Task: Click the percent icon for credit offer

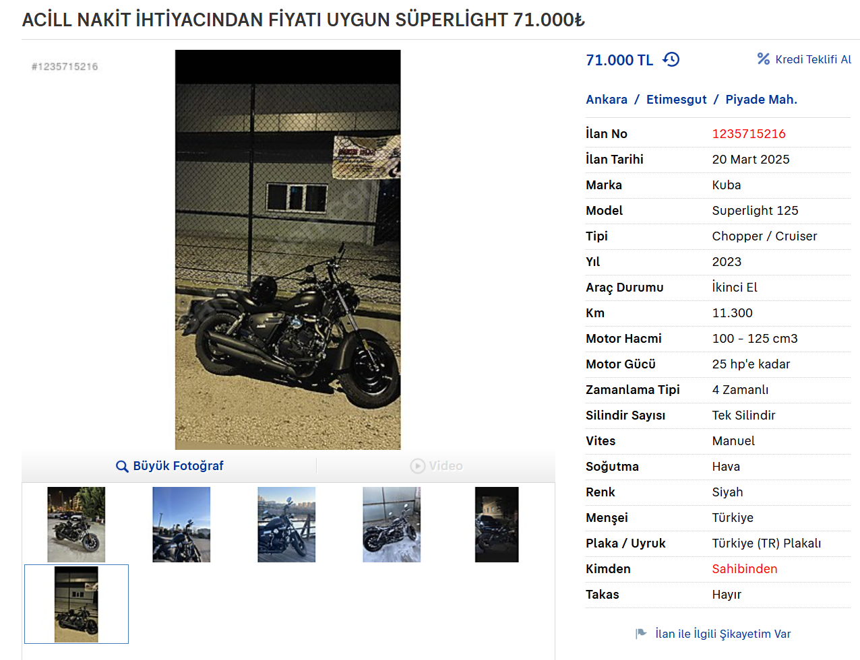Action: 763,59
